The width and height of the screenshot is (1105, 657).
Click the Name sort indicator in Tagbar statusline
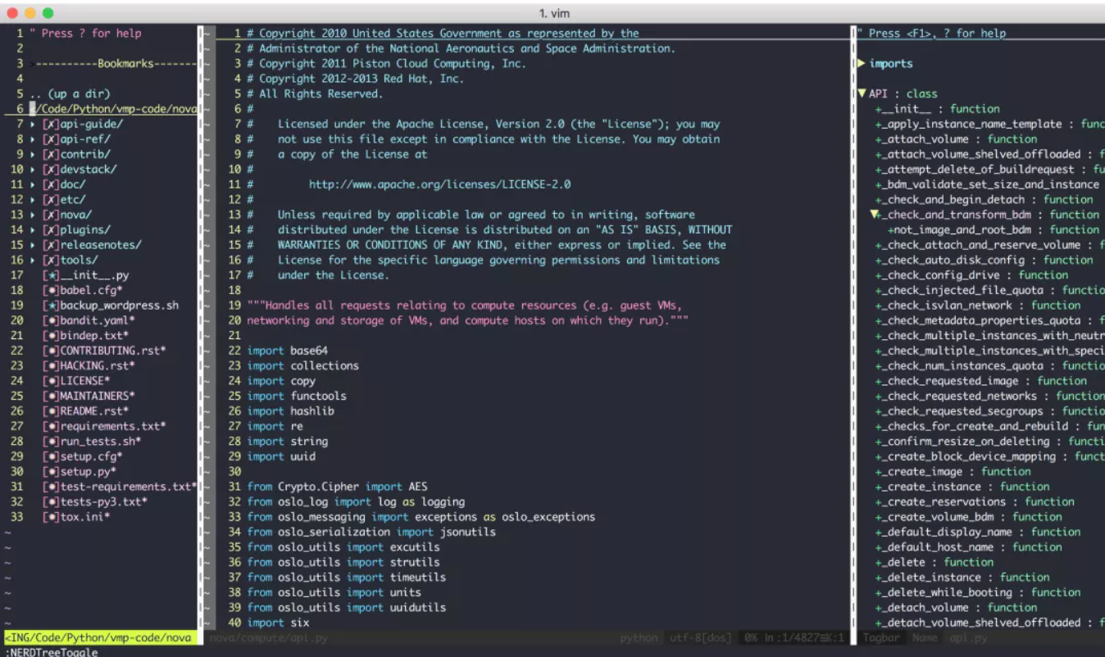[923, 638]
